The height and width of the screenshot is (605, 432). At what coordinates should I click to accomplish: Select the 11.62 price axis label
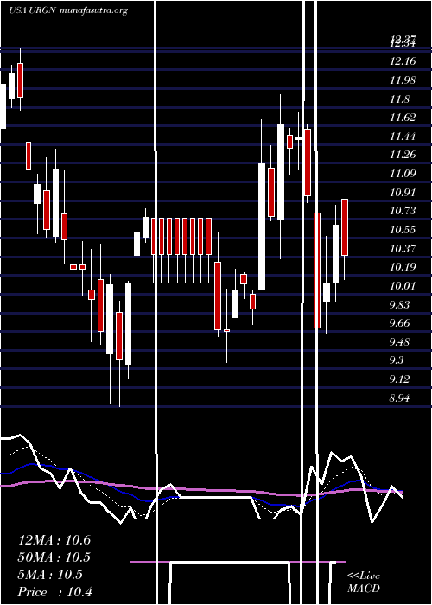point(403,118)
